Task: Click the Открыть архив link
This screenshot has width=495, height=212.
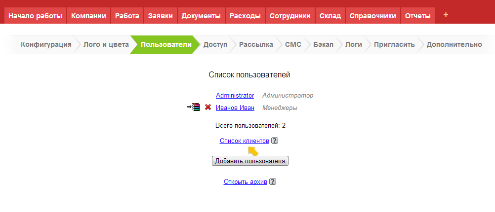Action: 245,182
